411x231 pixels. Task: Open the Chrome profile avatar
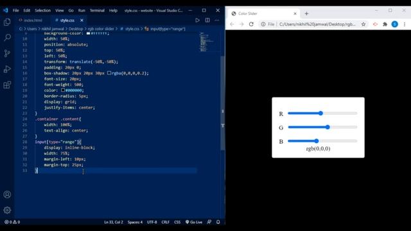tap(395, 24)
